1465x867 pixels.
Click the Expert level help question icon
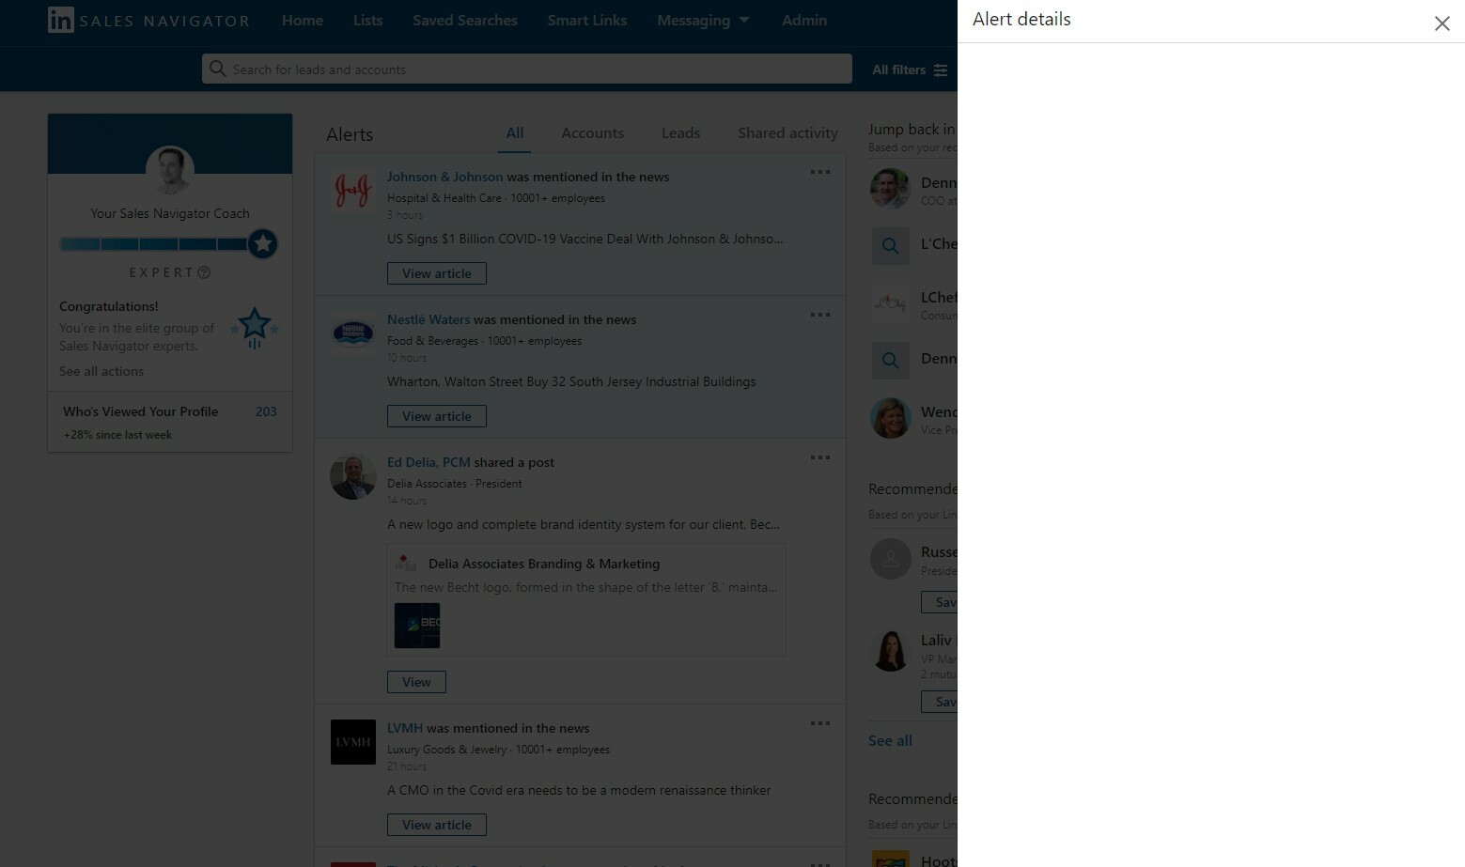[204, 272]
